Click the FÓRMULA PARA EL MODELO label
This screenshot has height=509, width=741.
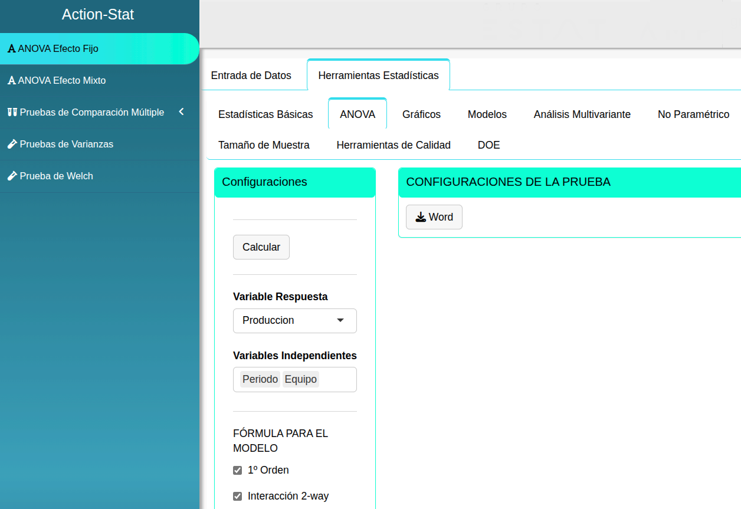coord(281,441)
